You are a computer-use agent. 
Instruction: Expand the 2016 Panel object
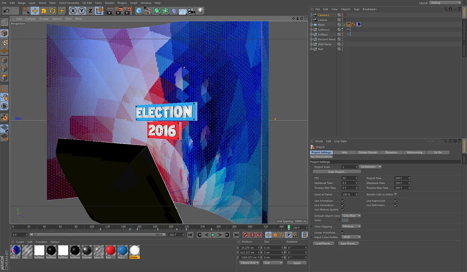point(311,44)
